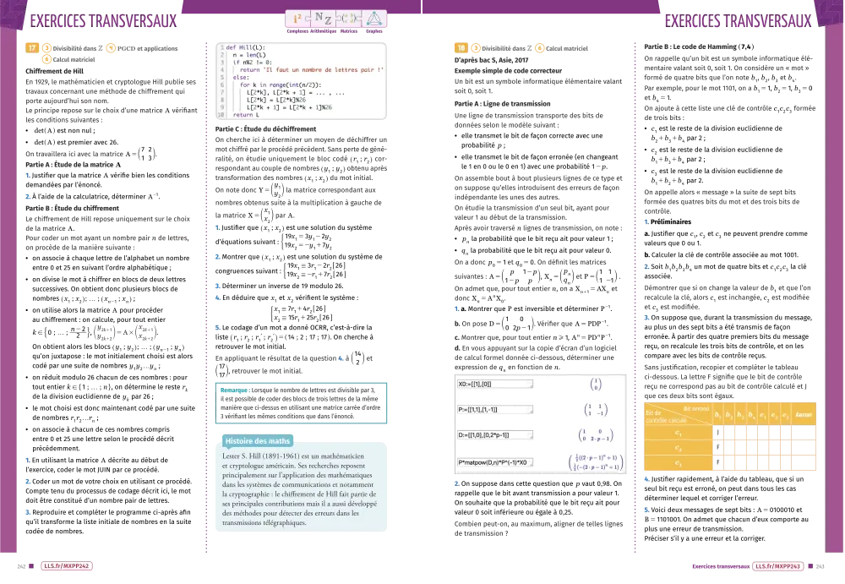Click the Python Hill function code block
Image resolution: width=845 pixels, height=584 pixels.
pyautogui.click(x=300, y=81)
